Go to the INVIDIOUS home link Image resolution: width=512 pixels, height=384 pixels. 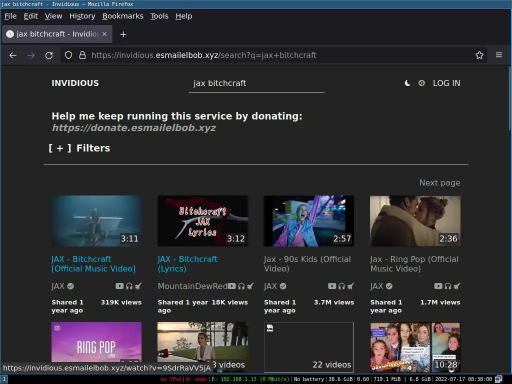point(75,83)
